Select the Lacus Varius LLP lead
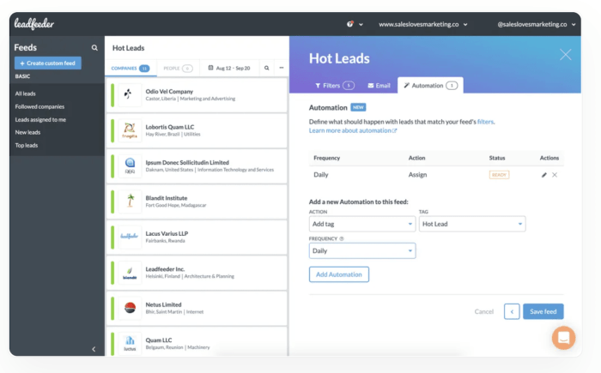This screenshot has width=601, height=373. 197,237
